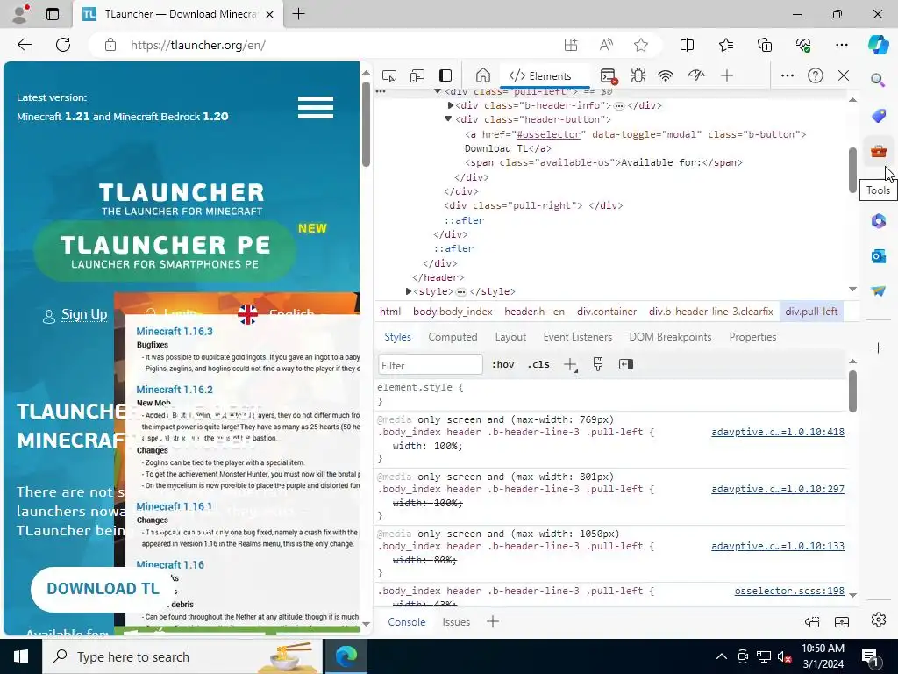
Task: Toggle computed styles sidebar icon
Action: click(x=625, y=364)
